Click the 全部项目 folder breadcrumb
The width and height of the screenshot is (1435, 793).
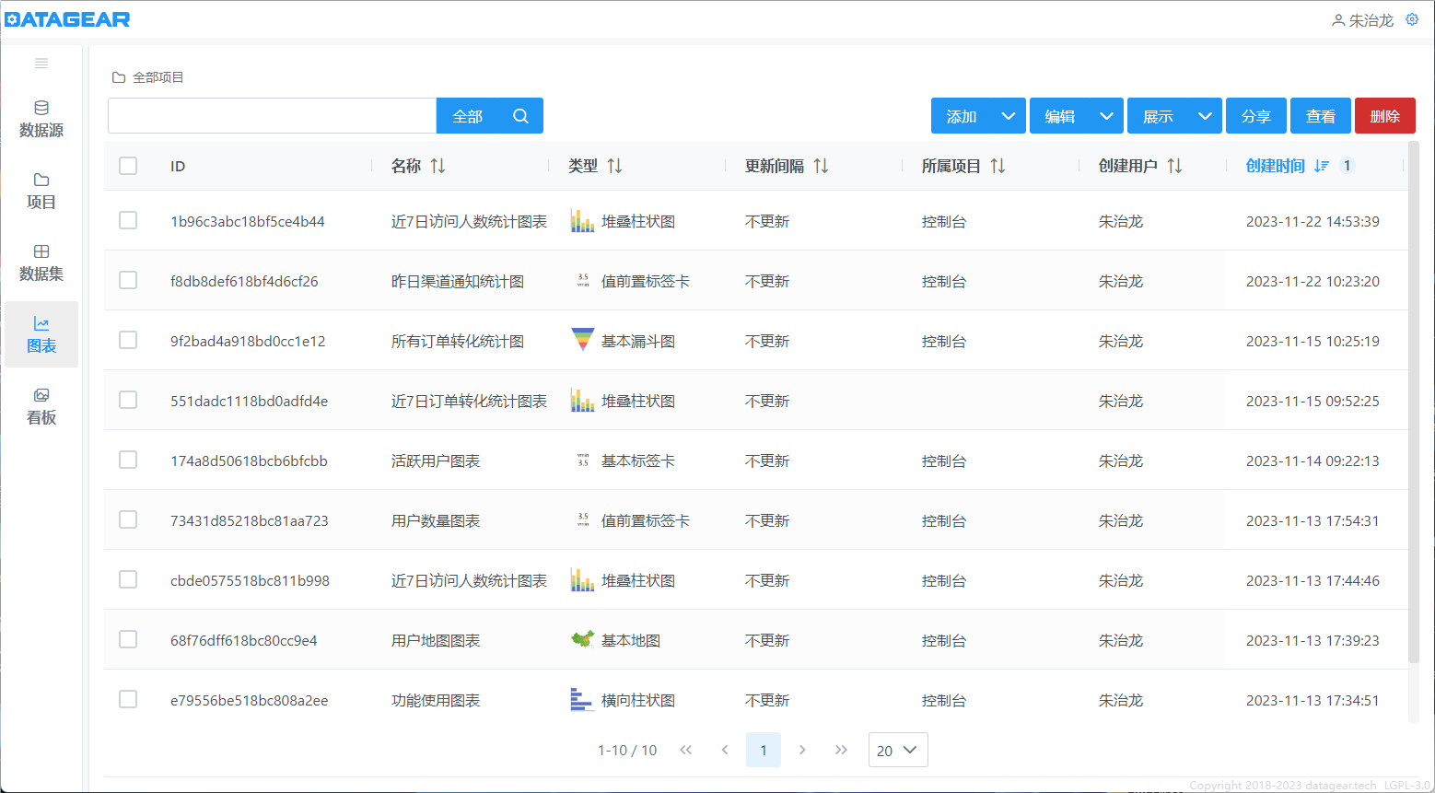click(148, 77)
